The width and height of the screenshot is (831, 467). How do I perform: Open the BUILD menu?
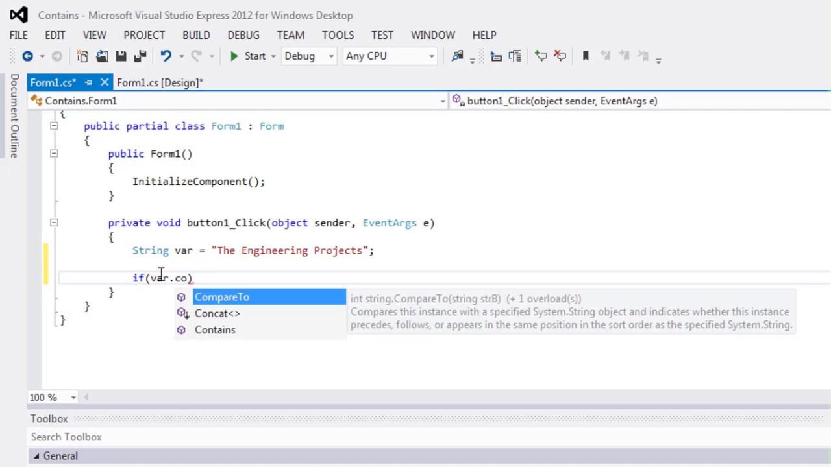pyautogui.click(x=196, y=35)
